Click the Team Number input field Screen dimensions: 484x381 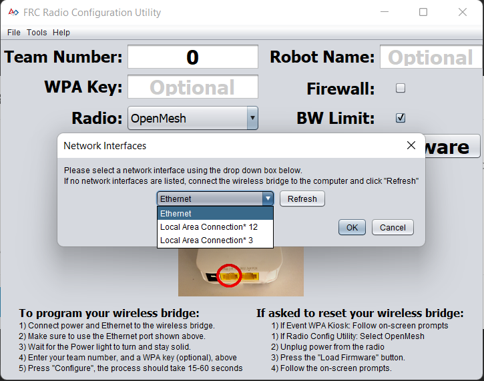coord(192,57)
